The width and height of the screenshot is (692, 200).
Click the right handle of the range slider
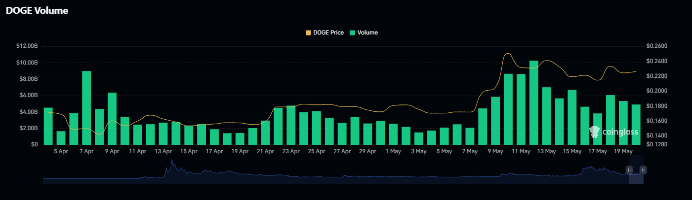point(643,170)
